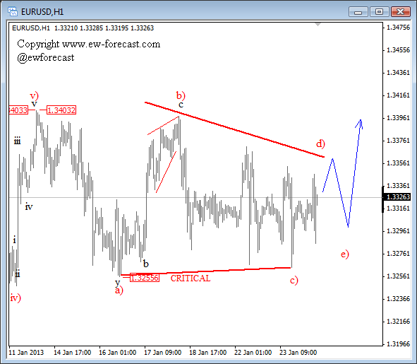Click the 1.33961 price scale value
417x364 pixels.
pyautogui.click(x=398, y=118)
